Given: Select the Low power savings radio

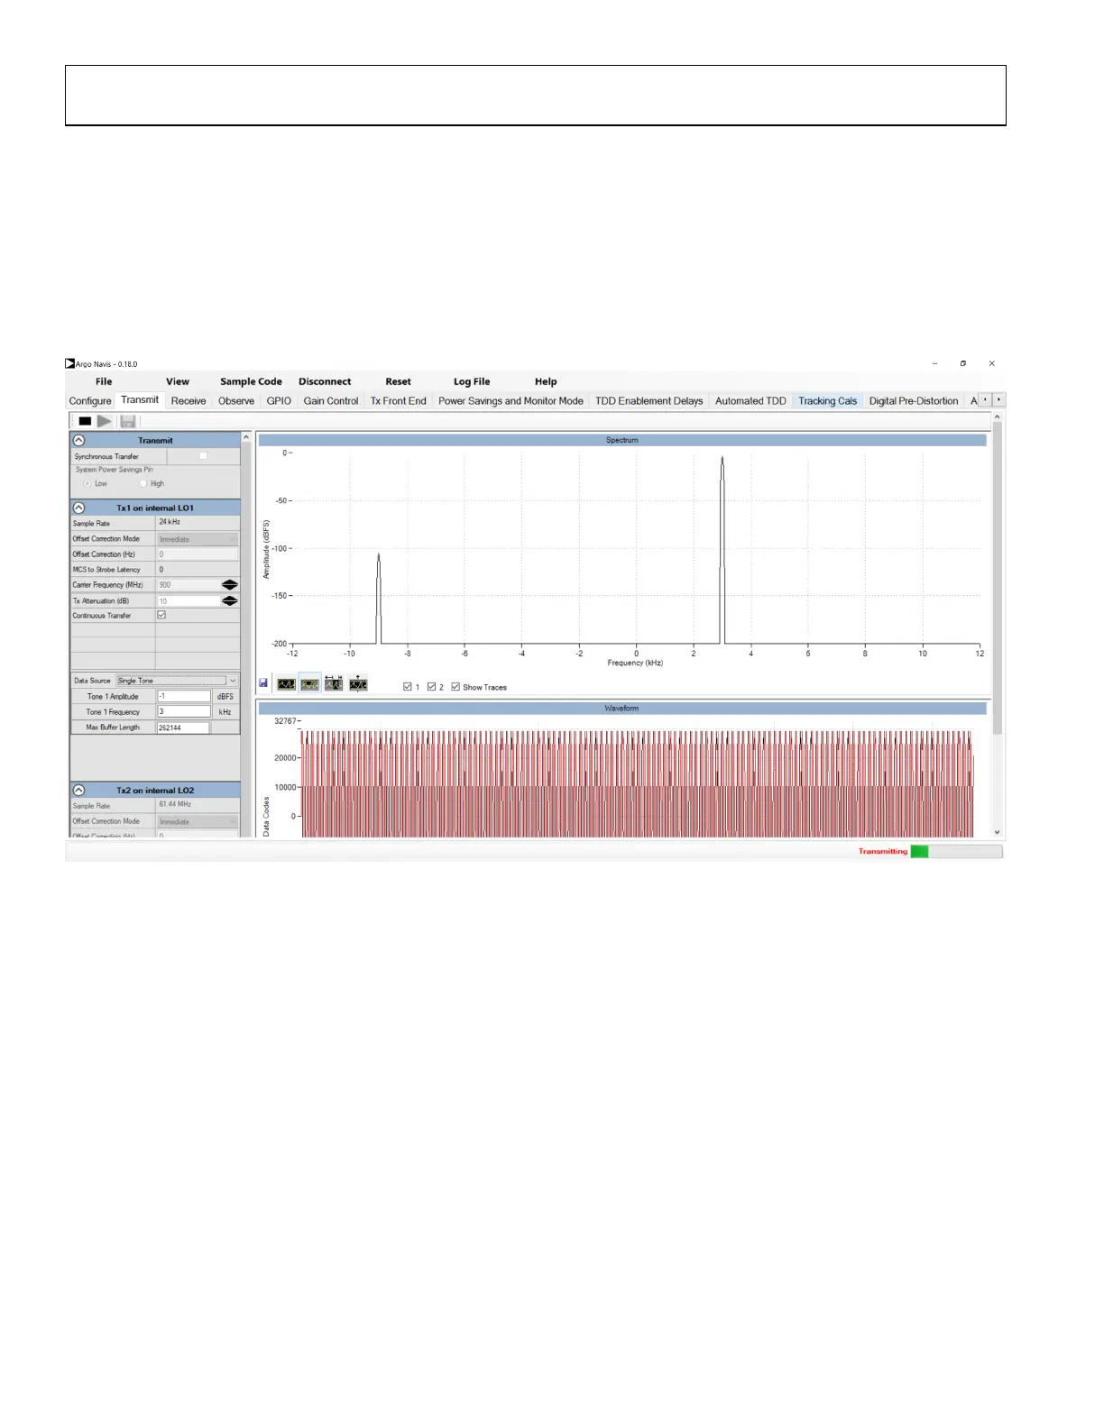Looking at the screenshot, I should [87, 483].
